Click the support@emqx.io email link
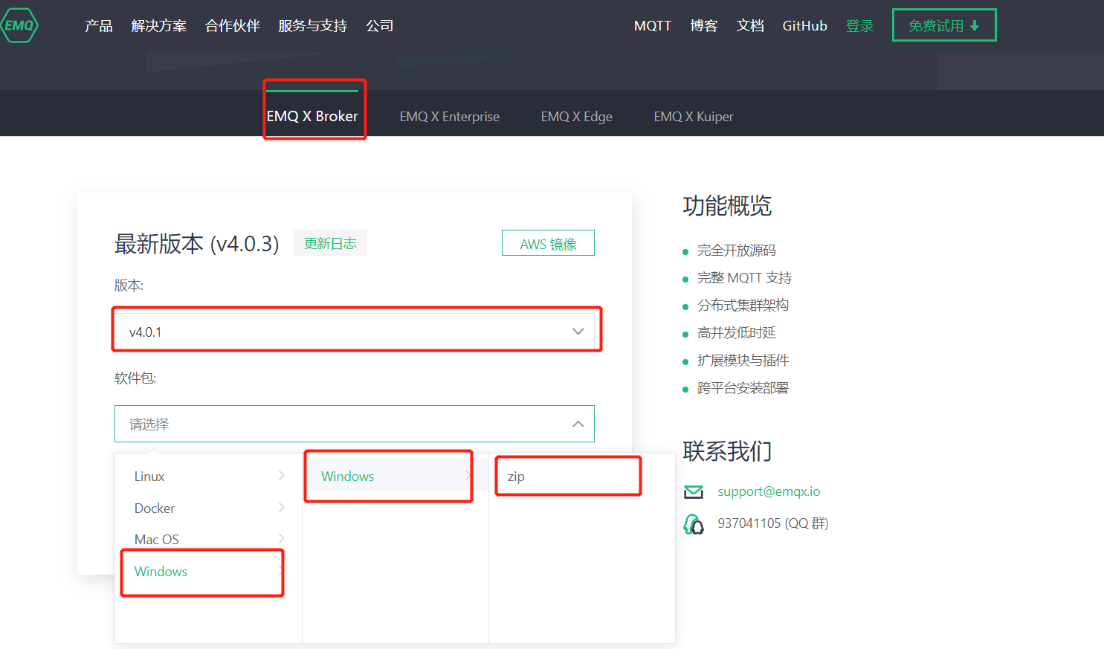 [x=769, y=491]
